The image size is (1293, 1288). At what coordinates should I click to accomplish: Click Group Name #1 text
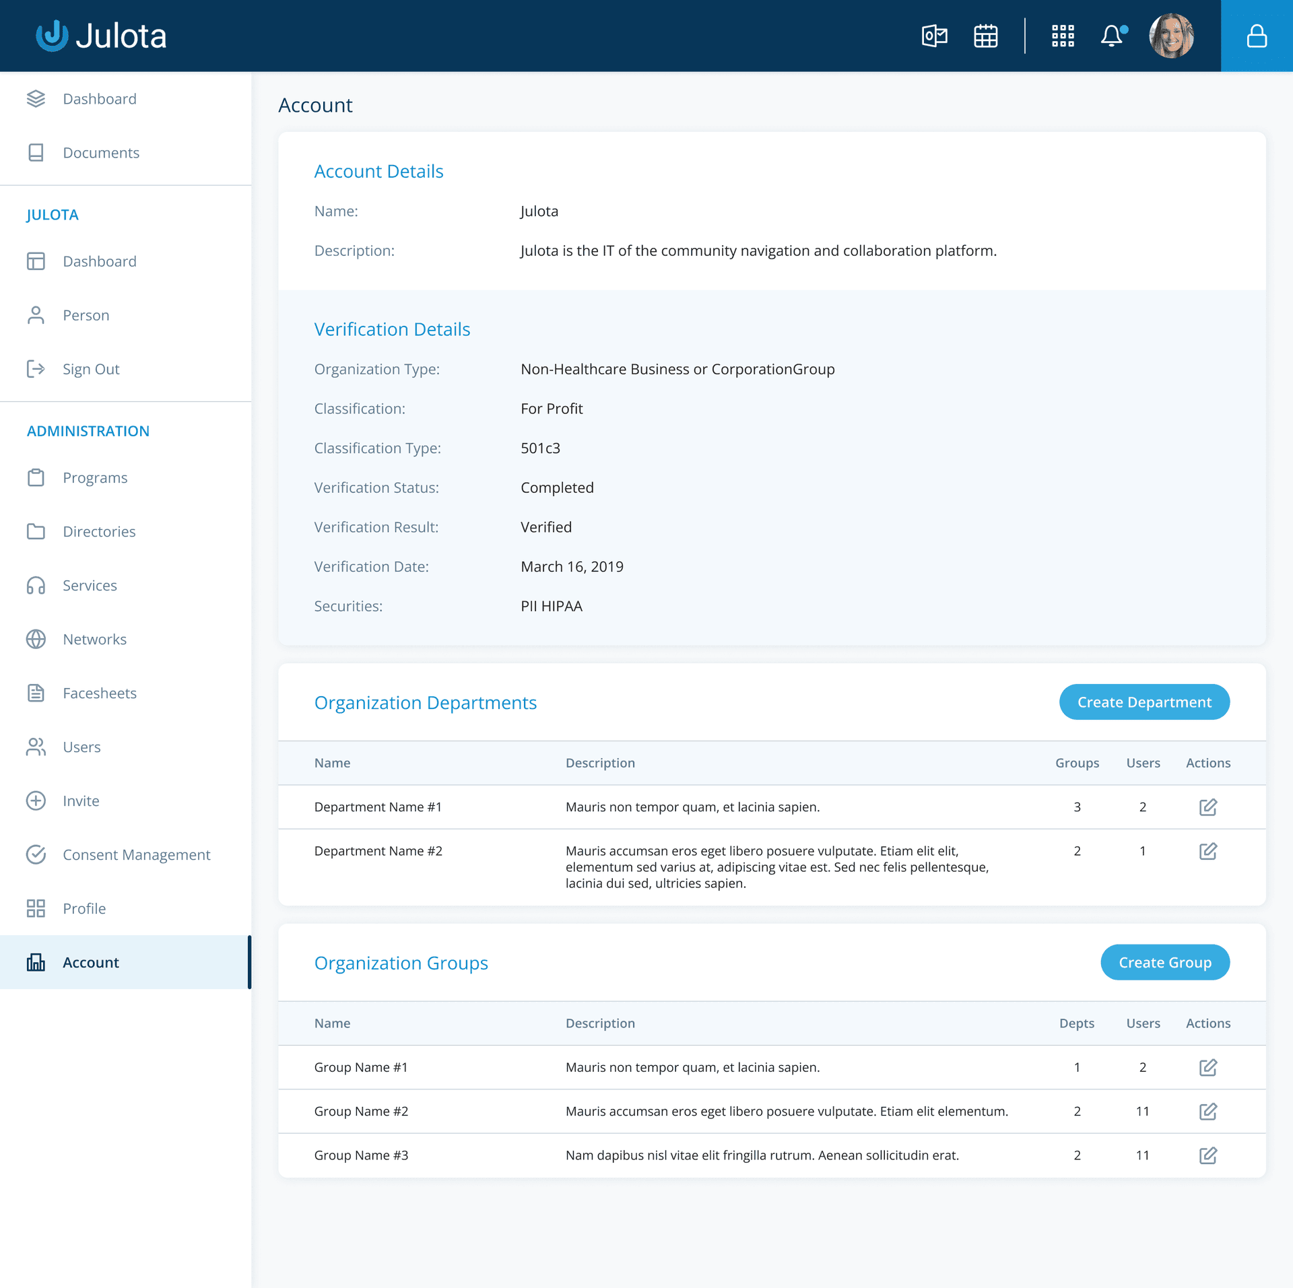(361, 1067)
